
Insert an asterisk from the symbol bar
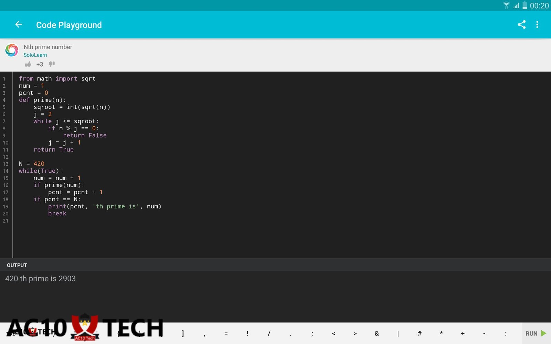click(441, 333)
